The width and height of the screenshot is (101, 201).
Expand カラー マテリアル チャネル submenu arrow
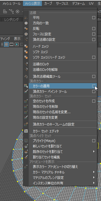point(94,172)
